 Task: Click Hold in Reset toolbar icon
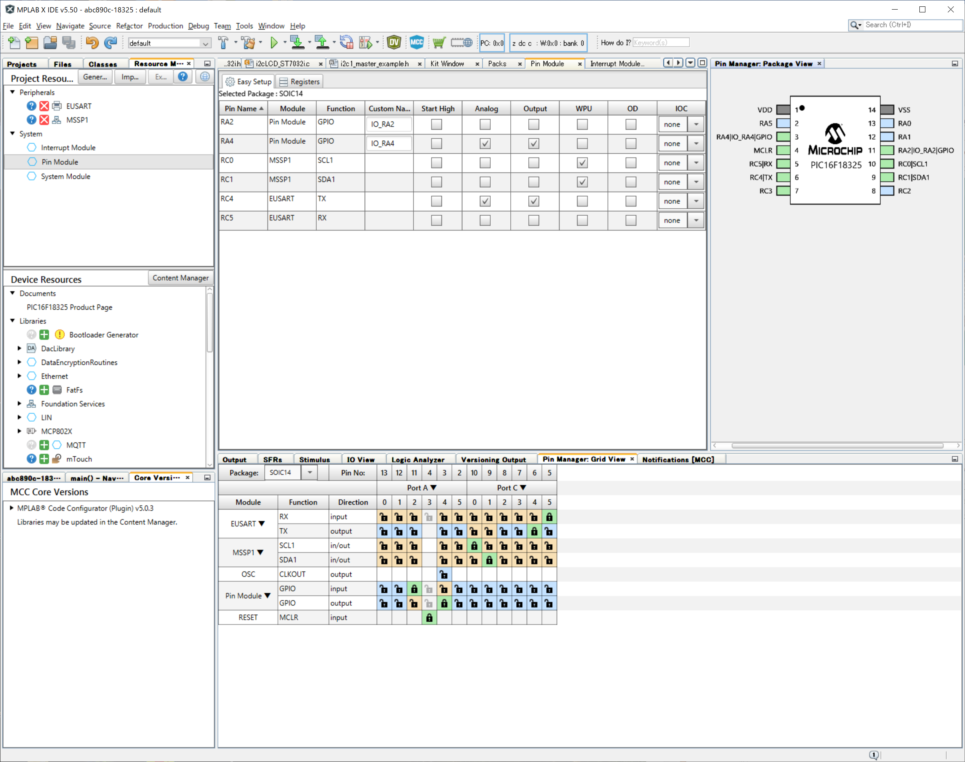346,43
